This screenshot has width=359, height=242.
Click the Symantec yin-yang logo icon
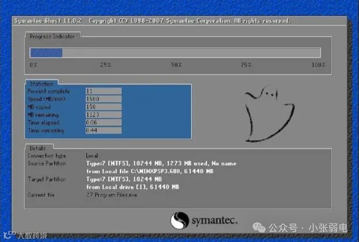pos(180,221)
